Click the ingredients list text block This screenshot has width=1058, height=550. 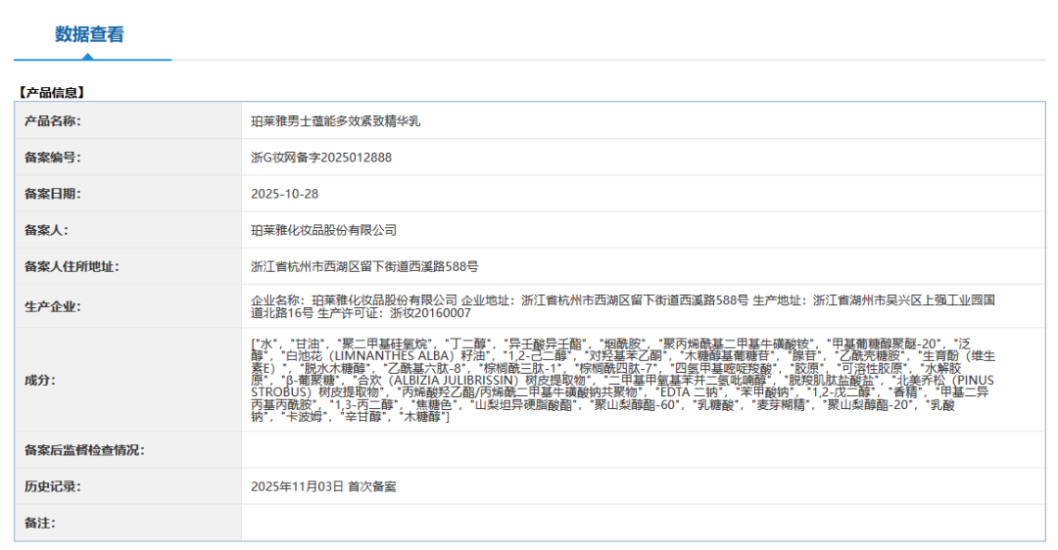point(623,381)
